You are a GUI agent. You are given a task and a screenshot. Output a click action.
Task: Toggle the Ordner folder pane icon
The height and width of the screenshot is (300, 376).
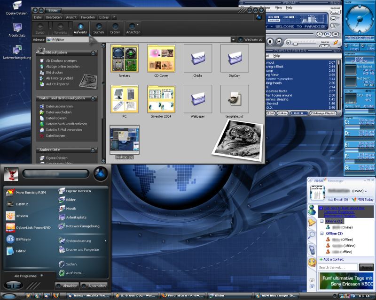coord(115,29)
